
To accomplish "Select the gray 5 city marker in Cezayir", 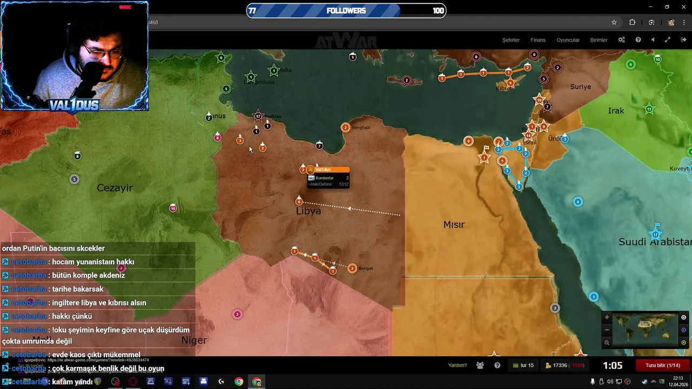I will (x=75, y=179).
